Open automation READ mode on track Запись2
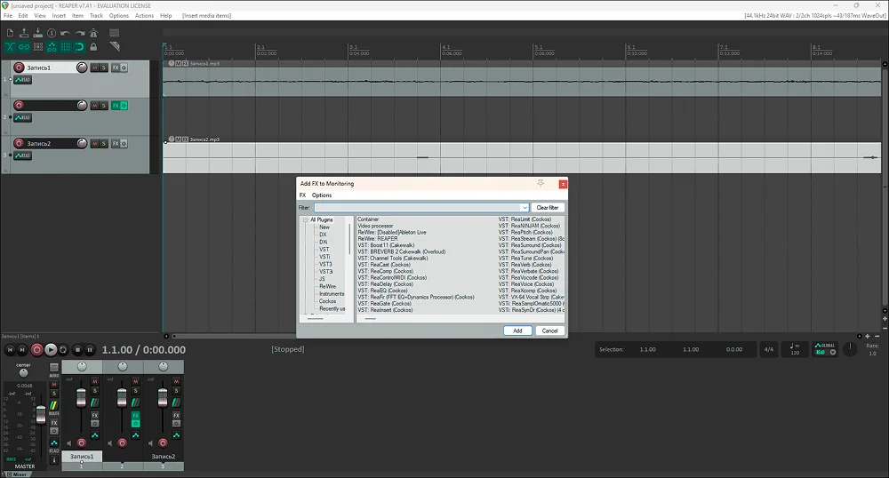Image resolution: width=889 pixels, height=478 pixels. click(x=23, y=155)
